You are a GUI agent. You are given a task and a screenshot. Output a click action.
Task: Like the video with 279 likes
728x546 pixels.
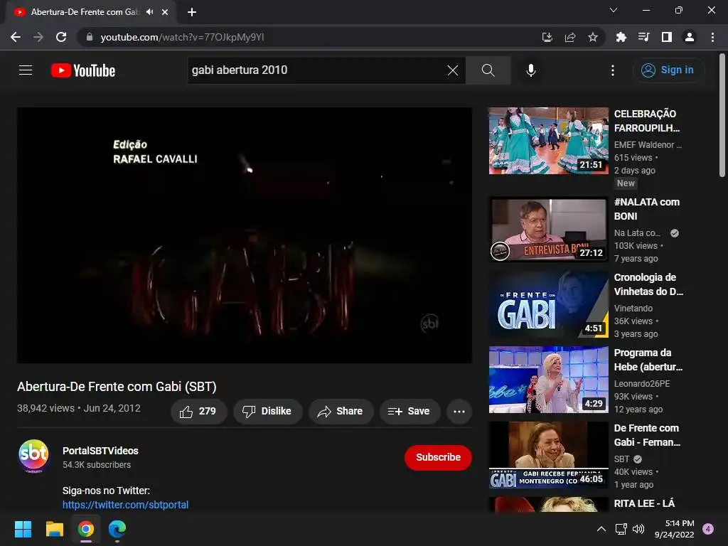pyautogui.click(x=198, y=412)
